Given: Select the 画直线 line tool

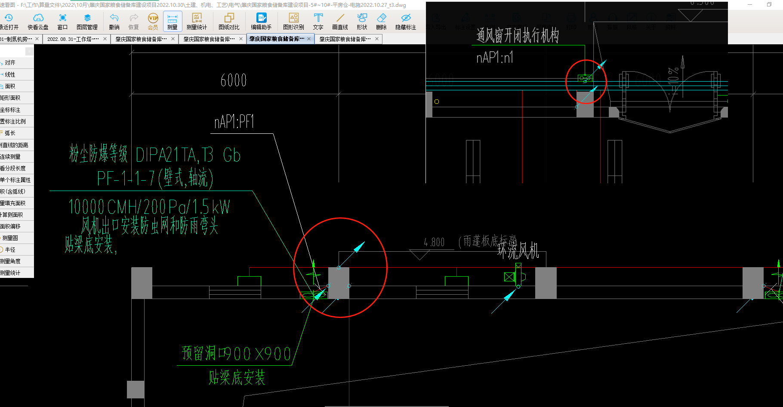Looking at the screenshot, I should point(340,22).
